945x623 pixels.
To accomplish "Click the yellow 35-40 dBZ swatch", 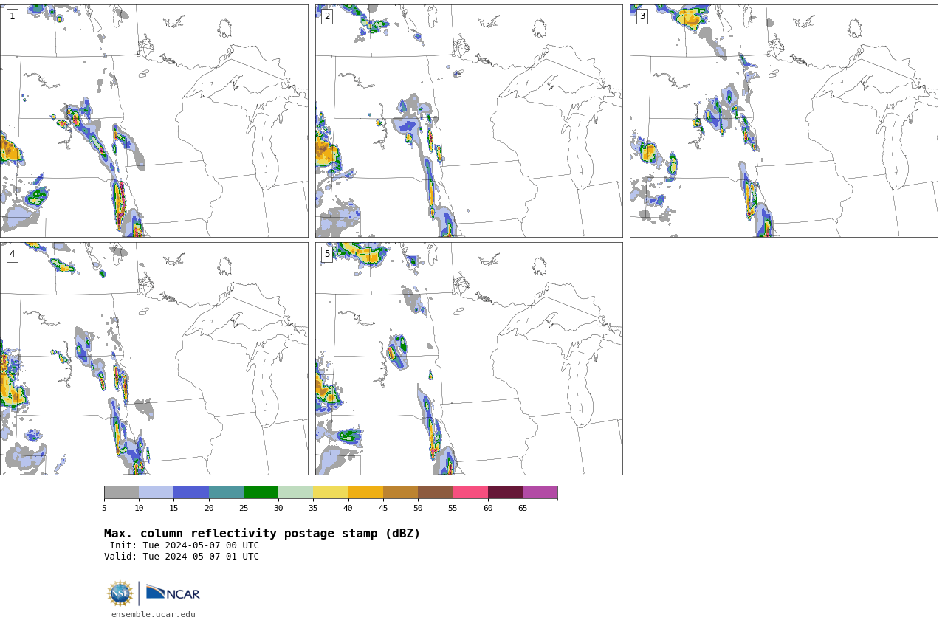I will 331,492.
